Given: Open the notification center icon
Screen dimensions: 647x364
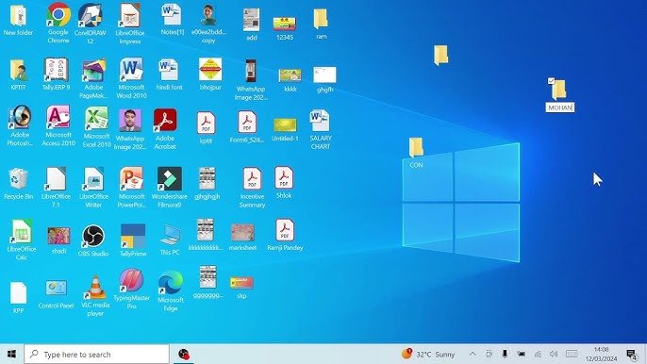Looking at the screenshot, I should (x=632, y=354).
